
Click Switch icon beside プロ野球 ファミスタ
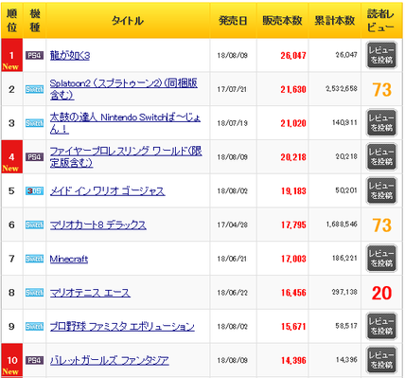coord(34,327)
